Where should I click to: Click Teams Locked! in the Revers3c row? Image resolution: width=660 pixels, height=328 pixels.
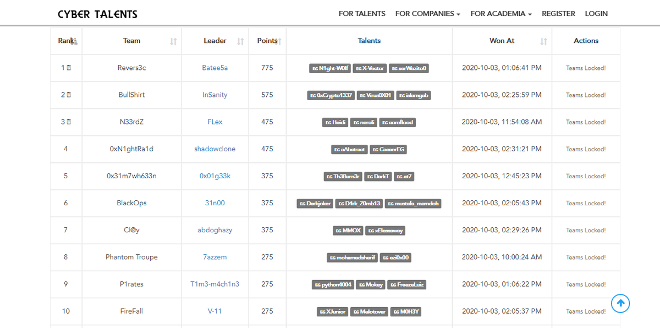[586, 68]
